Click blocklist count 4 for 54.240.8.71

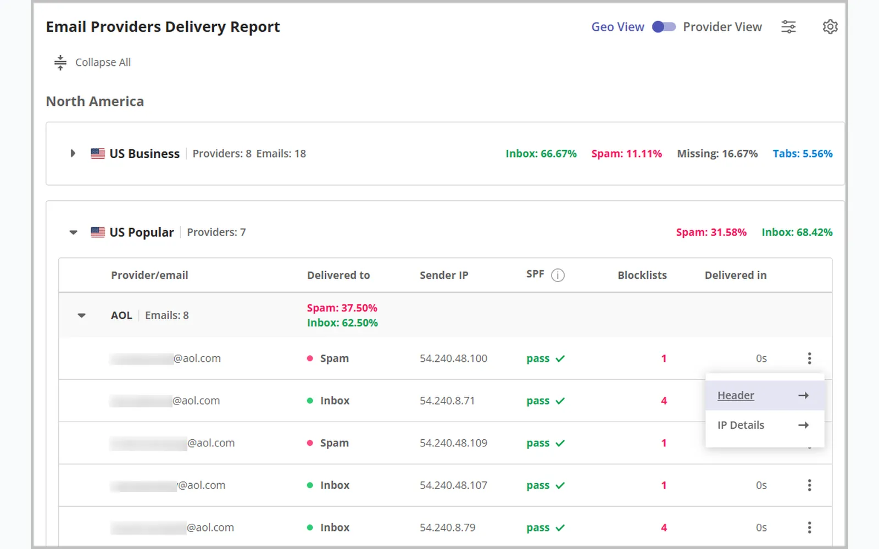664,401
